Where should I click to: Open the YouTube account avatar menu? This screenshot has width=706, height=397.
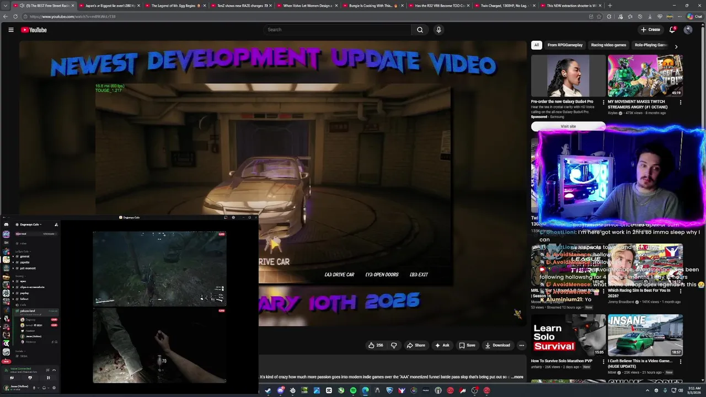point(688,30)
